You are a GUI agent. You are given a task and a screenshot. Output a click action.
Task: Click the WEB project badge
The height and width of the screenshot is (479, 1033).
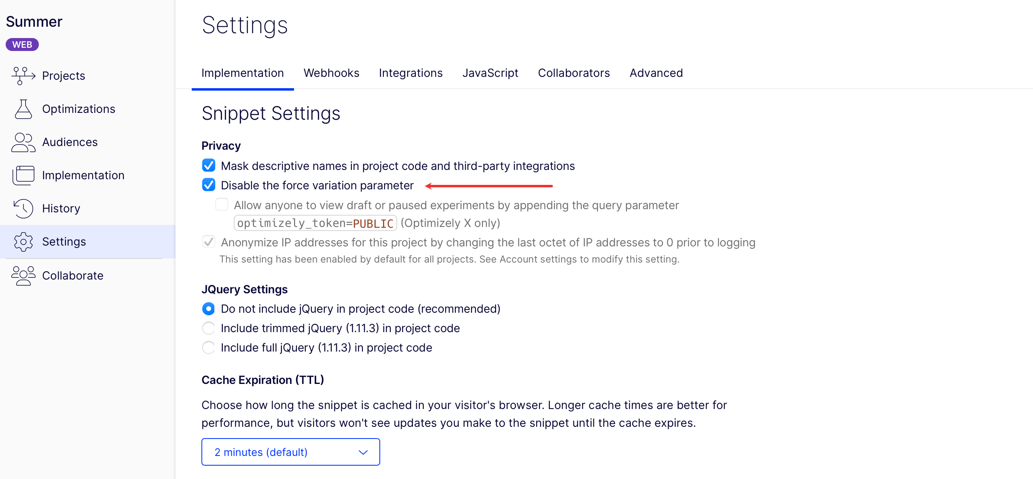click(x=22, y=45)
